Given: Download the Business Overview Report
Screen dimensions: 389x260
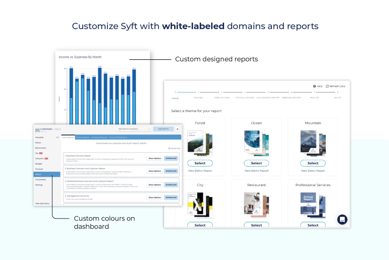Looking at the screenshot, I should click(171, 158).
